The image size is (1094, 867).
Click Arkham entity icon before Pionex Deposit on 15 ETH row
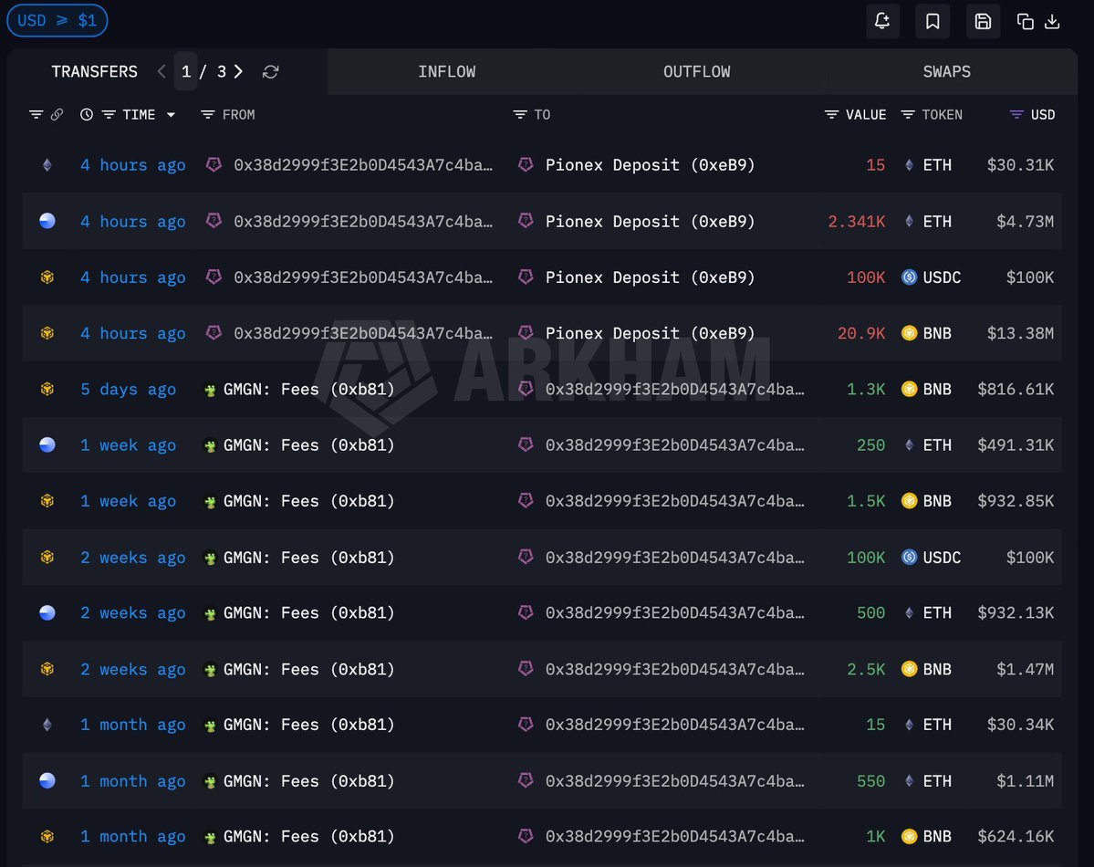point(526,164)
